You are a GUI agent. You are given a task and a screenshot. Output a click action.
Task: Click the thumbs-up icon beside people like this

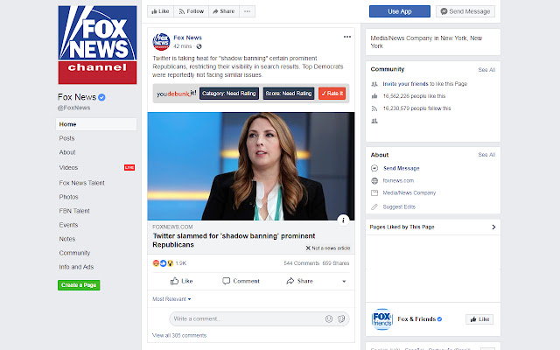tap(374, 96)
